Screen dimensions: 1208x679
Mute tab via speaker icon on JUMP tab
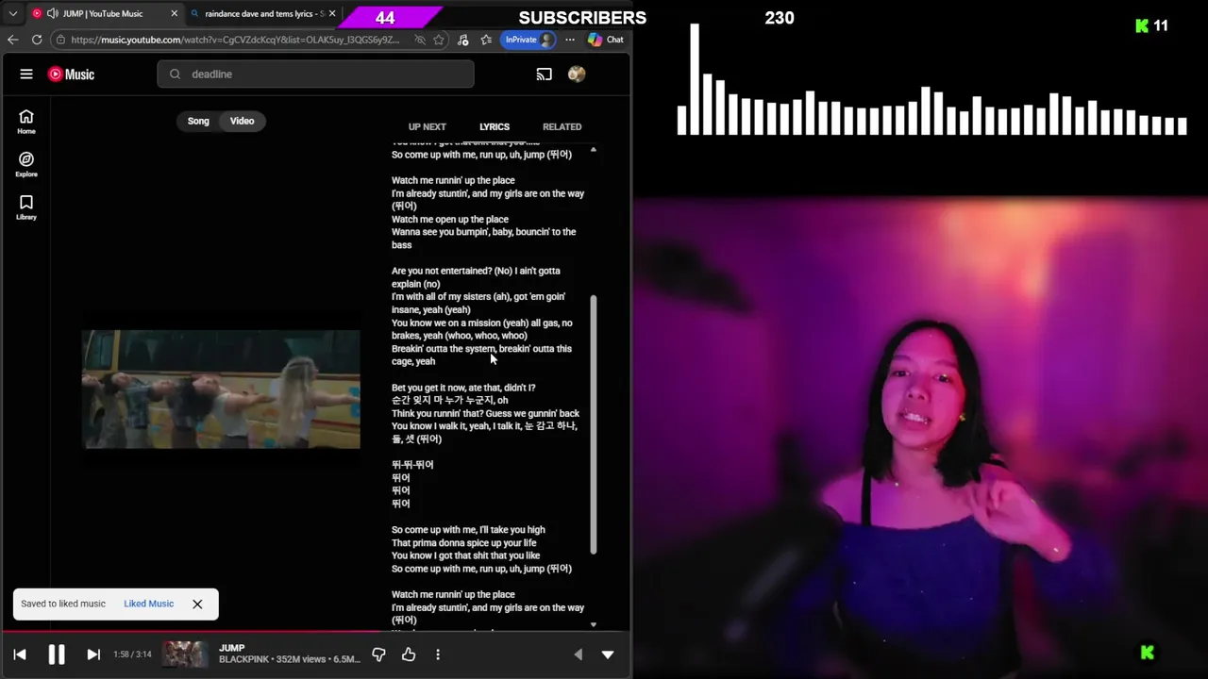point(51,14)
